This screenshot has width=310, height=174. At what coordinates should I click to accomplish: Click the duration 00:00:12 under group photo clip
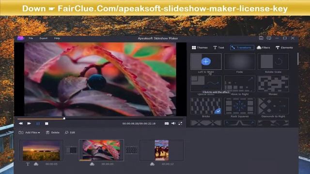tap(168, 164)
